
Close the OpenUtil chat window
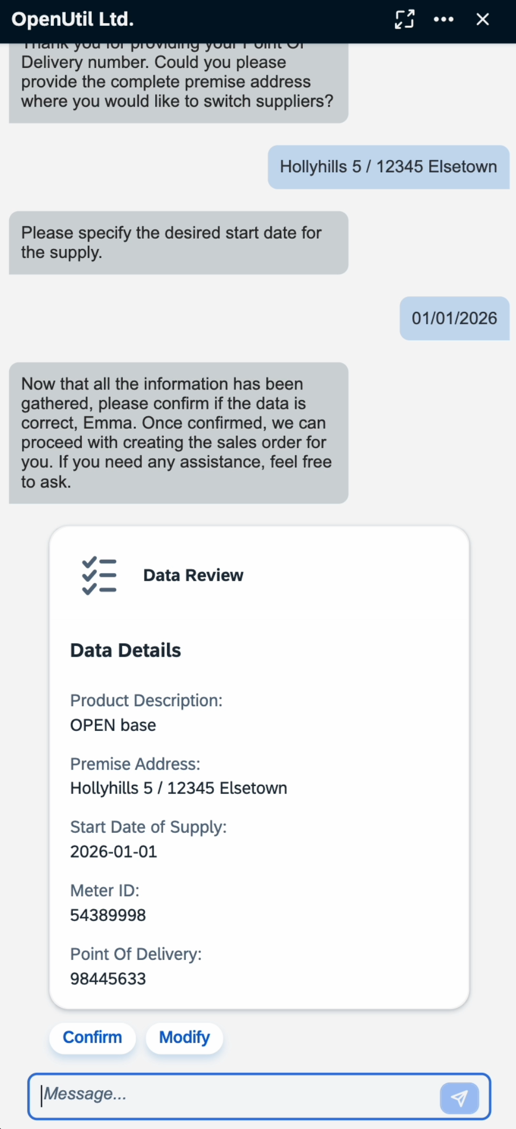483,19
